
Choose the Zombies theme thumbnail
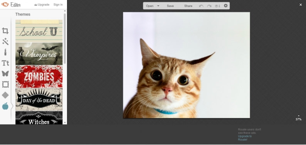[x=39, y=77]
